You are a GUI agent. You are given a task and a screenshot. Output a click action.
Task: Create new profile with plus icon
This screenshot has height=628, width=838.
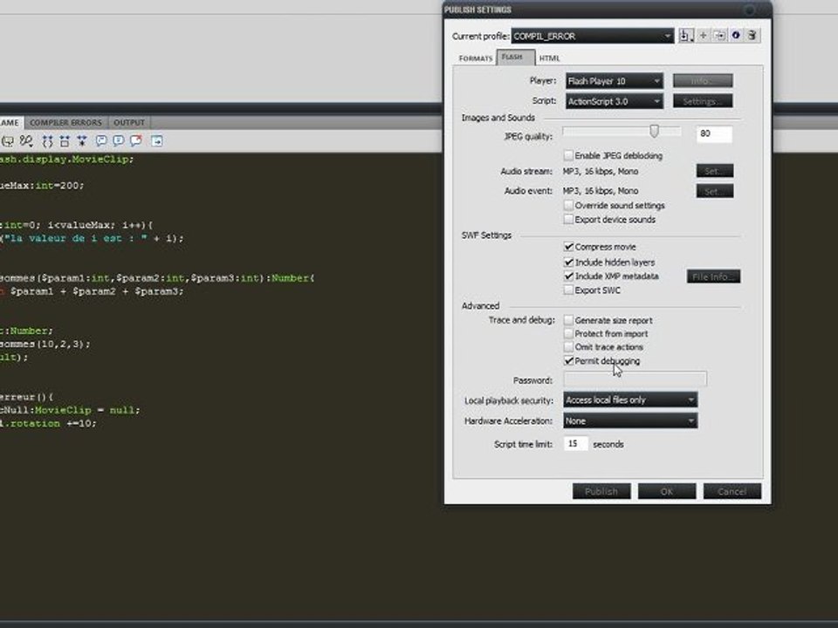tap(704, 35)
